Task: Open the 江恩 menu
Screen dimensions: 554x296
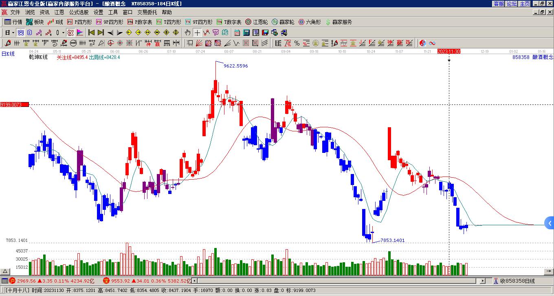Action: (x=59, y=12)
